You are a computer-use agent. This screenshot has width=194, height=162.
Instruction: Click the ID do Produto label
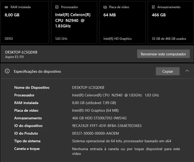click(26, 133)
